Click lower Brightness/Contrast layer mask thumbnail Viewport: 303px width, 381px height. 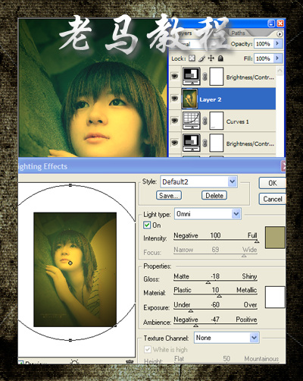217,143
